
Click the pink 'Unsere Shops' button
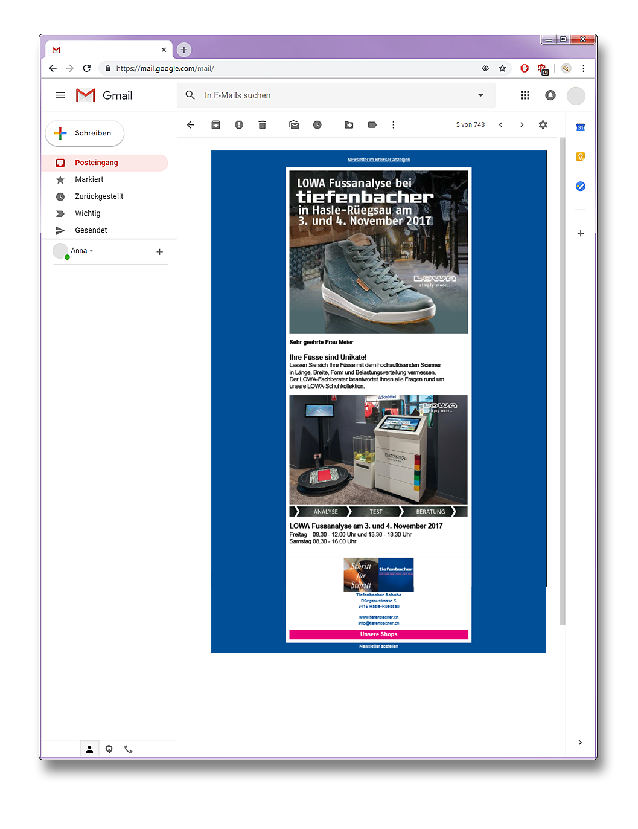378,634
